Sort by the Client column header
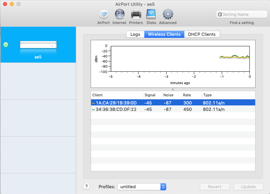Image resolution: width=270 pixels, height=194 pixels. (x=117, y=95)
